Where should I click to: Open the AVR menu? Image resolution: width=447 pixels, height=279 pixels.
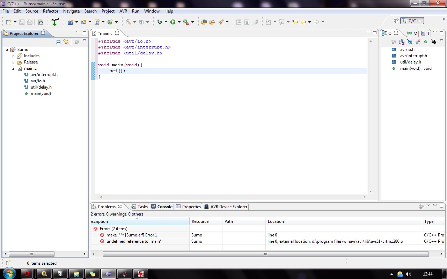pyautogui.click(x=123, y=11)
